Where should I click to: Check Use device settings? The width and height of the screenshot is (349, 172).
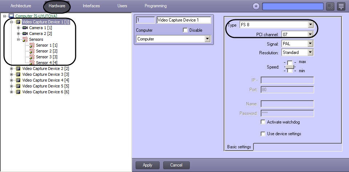[x=263, y=134]
